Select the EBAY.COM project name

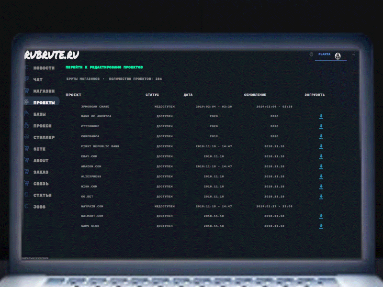tap(89, 156)
